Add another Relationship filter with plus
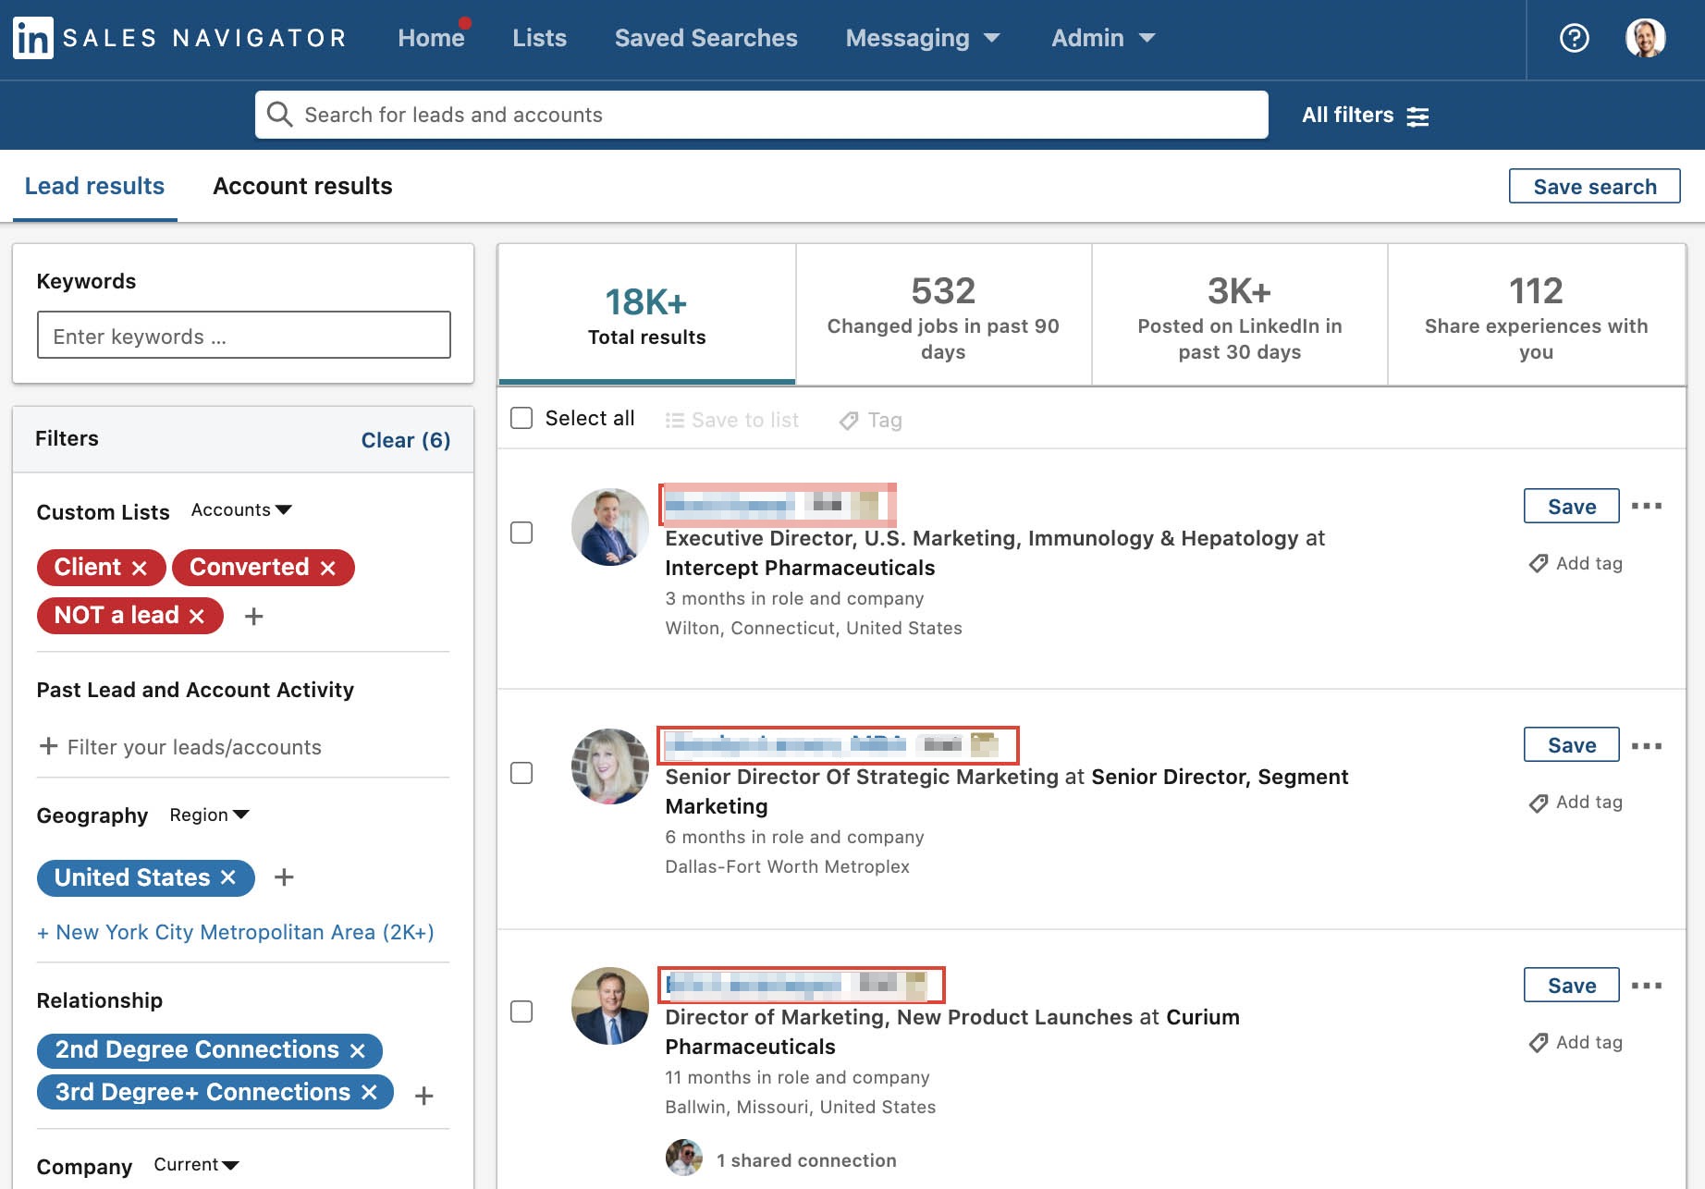This screenshot has height=1189, width=1705. pos(424,1096)
